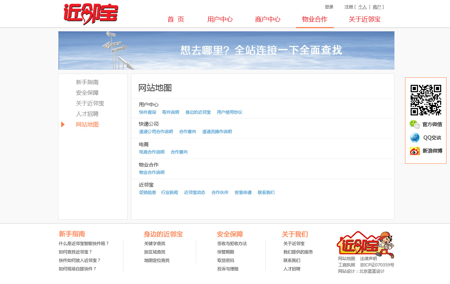Click 联系我们 under 近邻宝
This screenshot has width=450, height=284.
pyautogui.click(x=266, y=193)
